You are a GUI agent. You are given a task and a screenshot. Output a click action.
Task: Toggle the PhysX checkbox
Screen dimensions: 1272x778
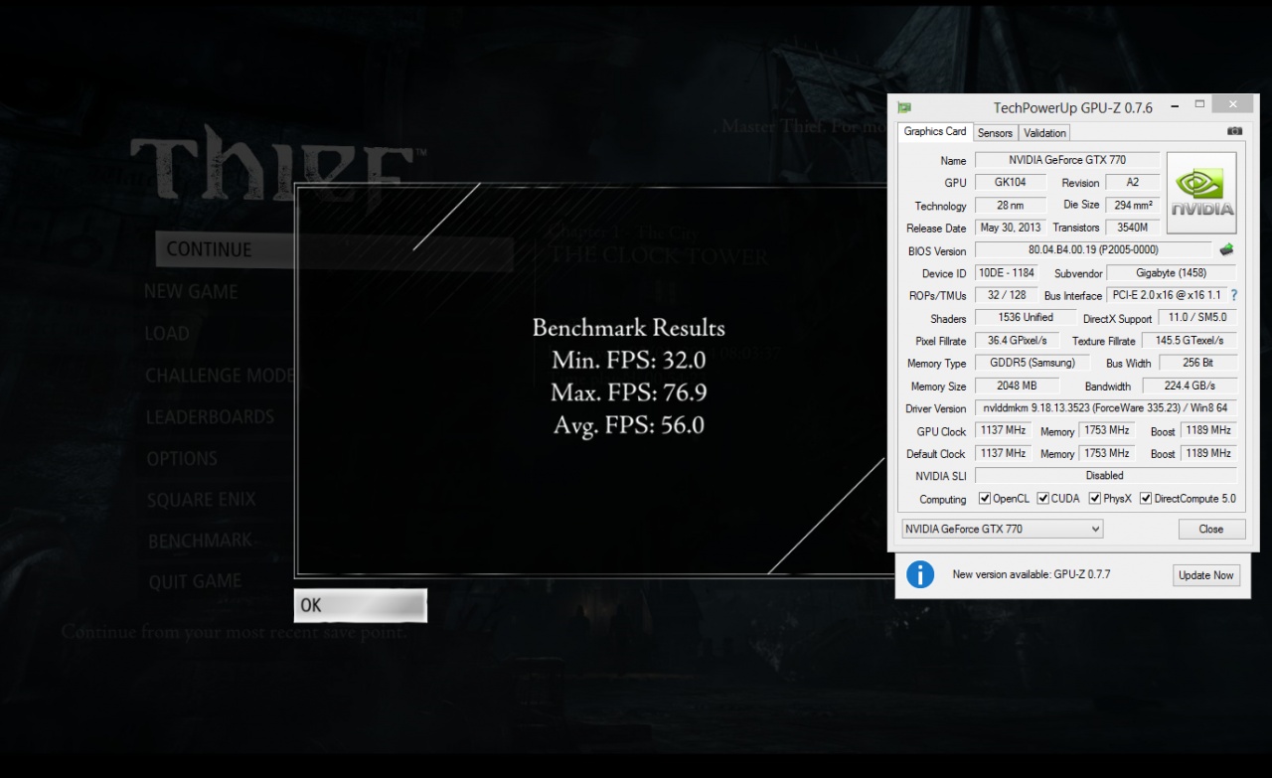point(1094,499)
